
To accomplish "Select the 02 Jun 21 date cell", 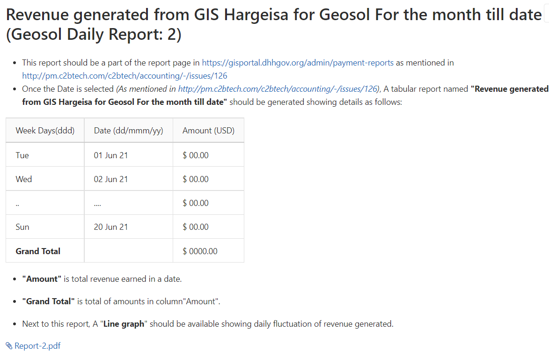I will point(129,179).
